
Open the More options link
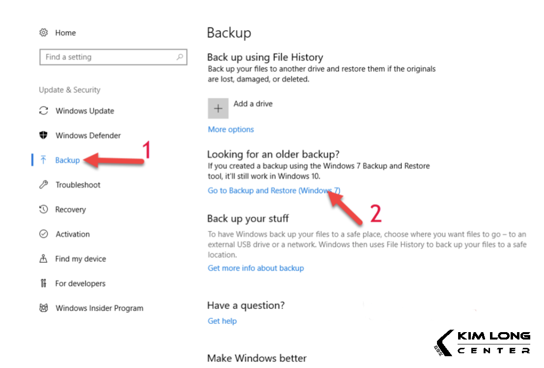[x=231, y=129]
